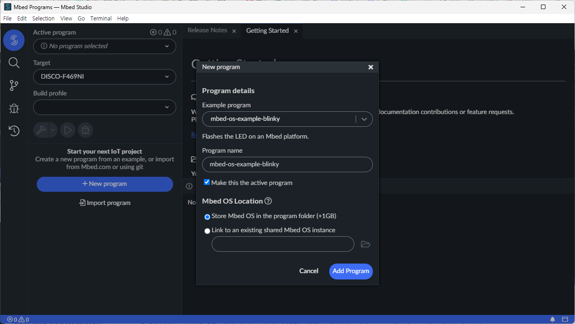Click the Add Program button
575x324 pixels.
click(351, 271)
